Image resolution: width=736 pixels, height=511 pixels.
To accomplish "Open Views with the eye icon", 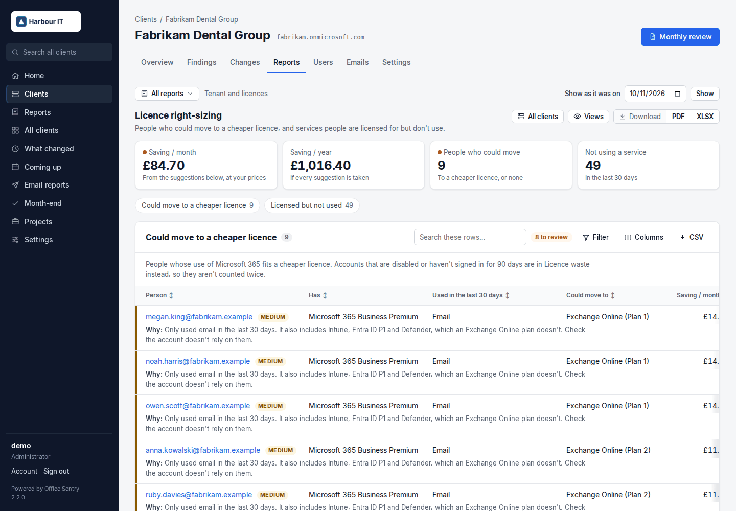I will 588,117.
